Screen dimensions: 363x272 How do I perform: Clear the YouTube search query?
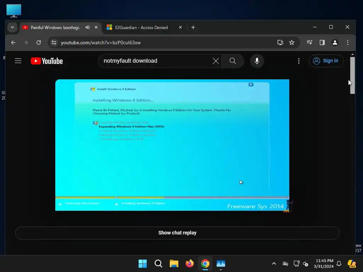216,61
